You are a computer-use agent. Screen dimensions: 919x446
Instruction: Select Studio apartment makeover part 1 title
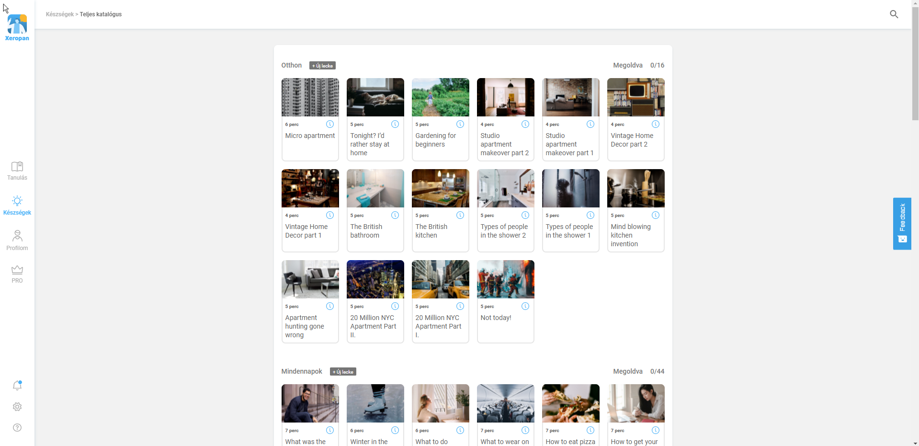(x=569, y=144)
